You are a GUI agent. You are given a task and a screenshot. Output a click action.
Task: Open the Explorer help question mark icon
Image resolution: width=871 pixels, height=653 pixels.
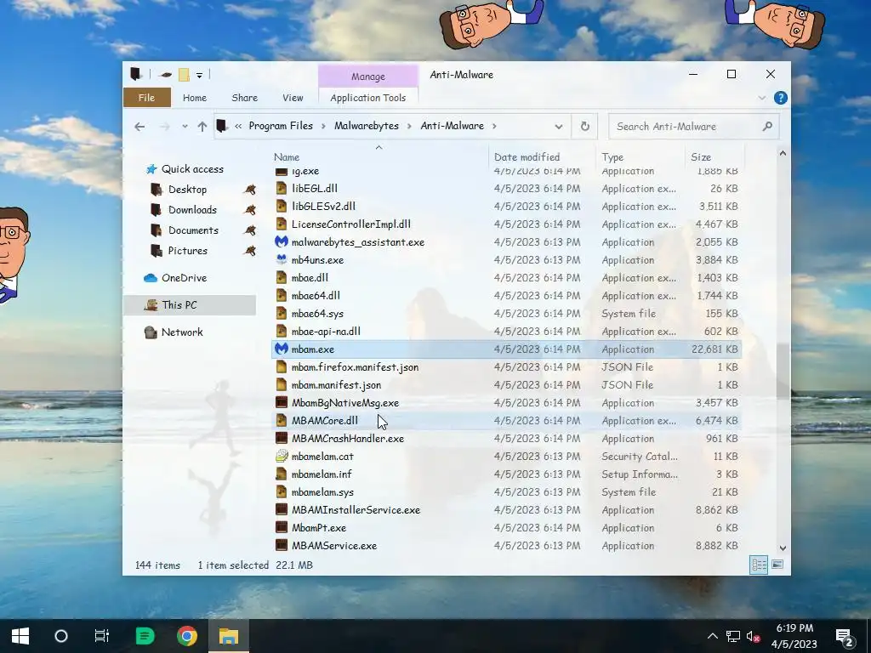tap(781, 98)
